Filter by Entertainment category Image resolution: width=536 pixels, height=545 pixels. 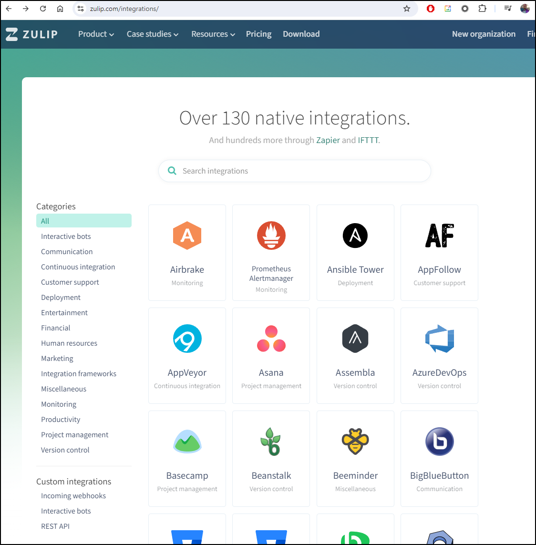coord(64,313)
